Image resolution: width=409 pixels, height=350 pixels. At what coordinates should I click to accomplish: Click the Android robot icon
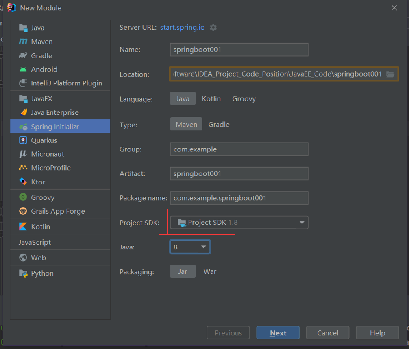pos(23,69)
